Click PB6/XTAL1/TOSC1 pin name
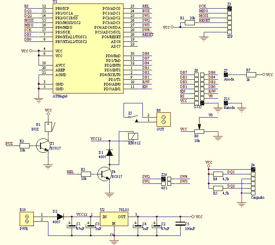Viewport: 275px width, 245px height. (x=71, y=37)
